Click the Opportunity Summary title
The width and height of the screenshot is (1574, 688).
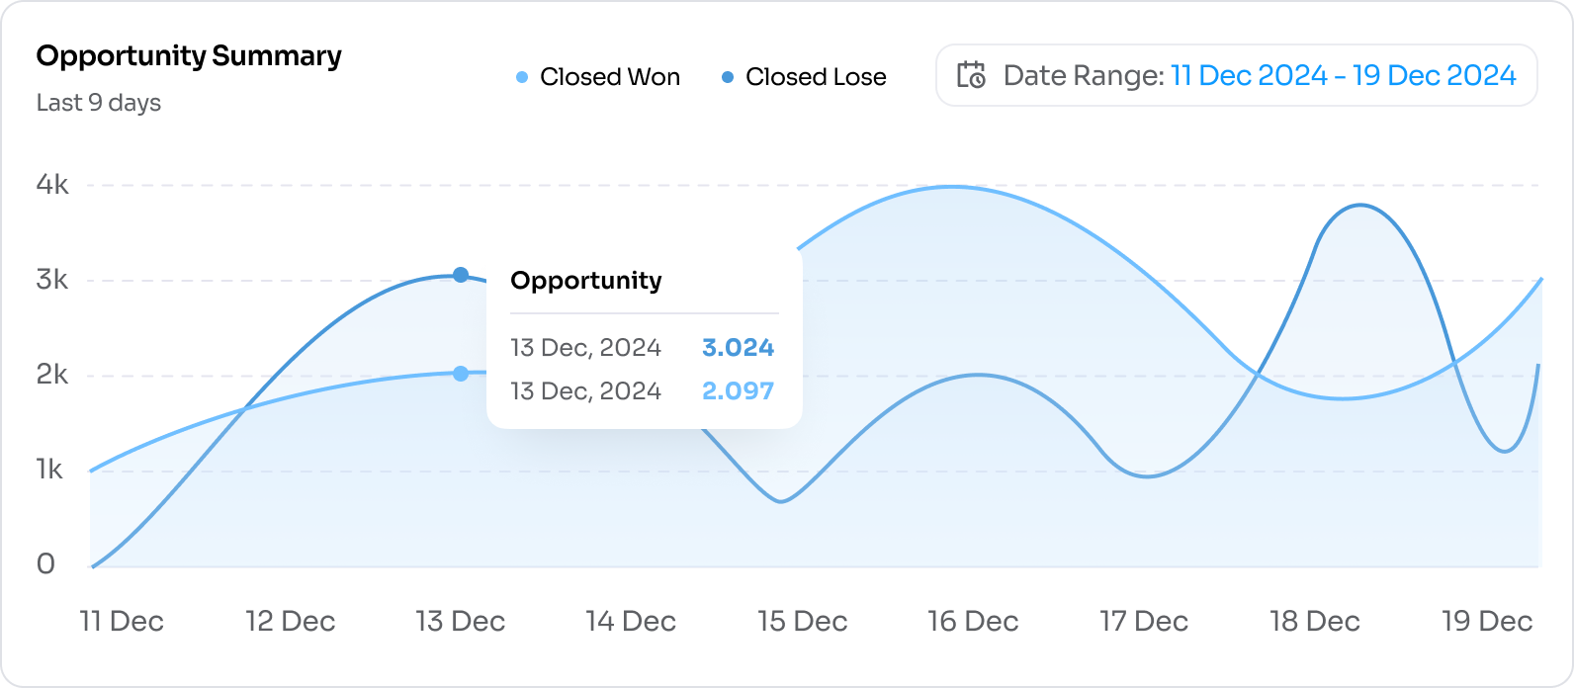tap(189, 56)
